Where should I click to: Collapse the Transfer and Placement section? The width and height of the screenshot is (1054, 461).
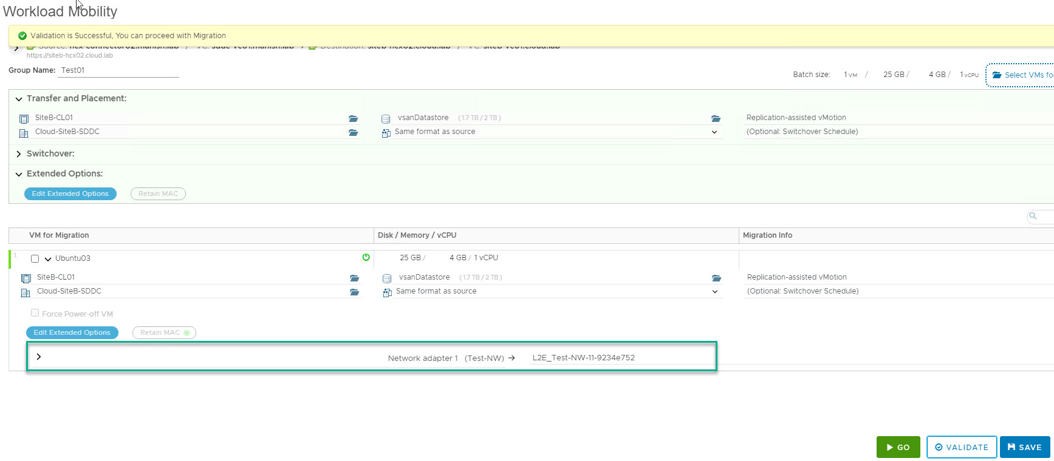19,99
